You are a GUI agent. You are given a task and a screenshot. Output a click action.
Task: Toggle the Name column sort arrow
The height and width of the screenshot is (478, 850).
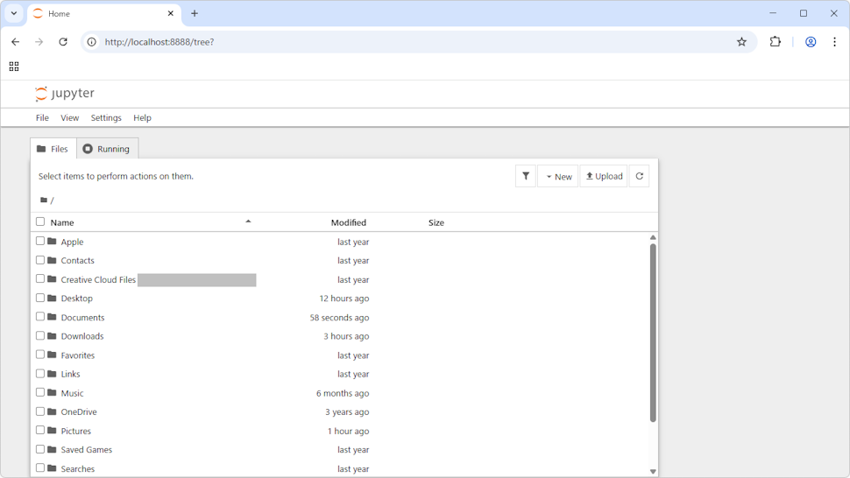pyautogui.click(x=248, y=222)
